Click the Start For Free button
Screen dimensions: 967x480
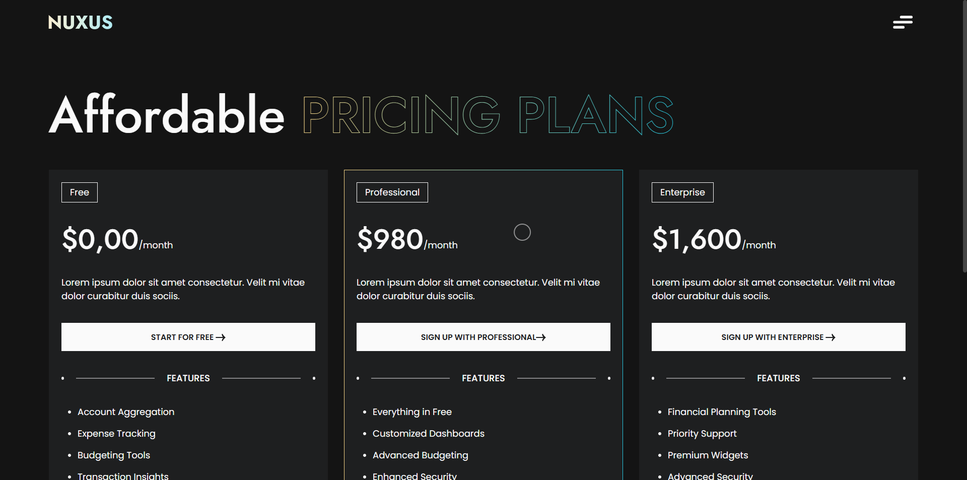(188, 337)
